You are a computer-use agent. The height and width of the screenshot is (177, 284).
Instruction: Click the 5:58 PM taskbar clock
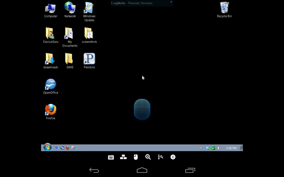point(231,148)
